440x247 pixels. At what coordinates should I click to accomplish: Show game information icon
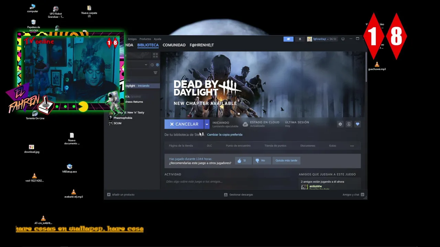point(349,124)
